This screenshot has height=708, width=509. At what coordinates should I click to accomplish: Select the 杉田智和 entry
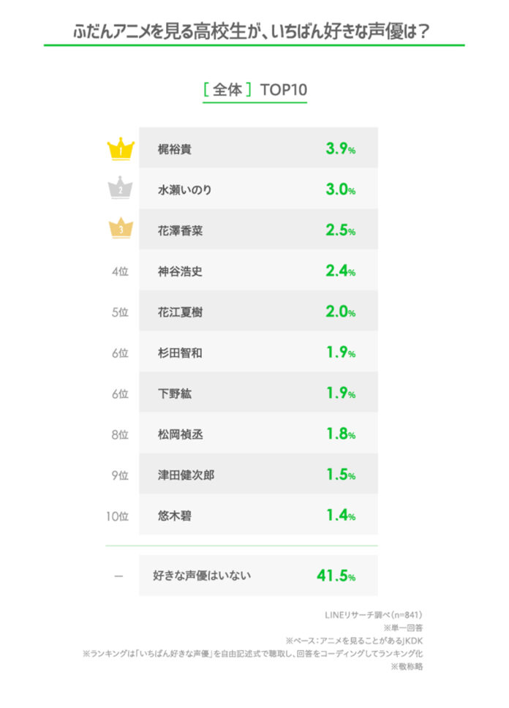(181, 353)
